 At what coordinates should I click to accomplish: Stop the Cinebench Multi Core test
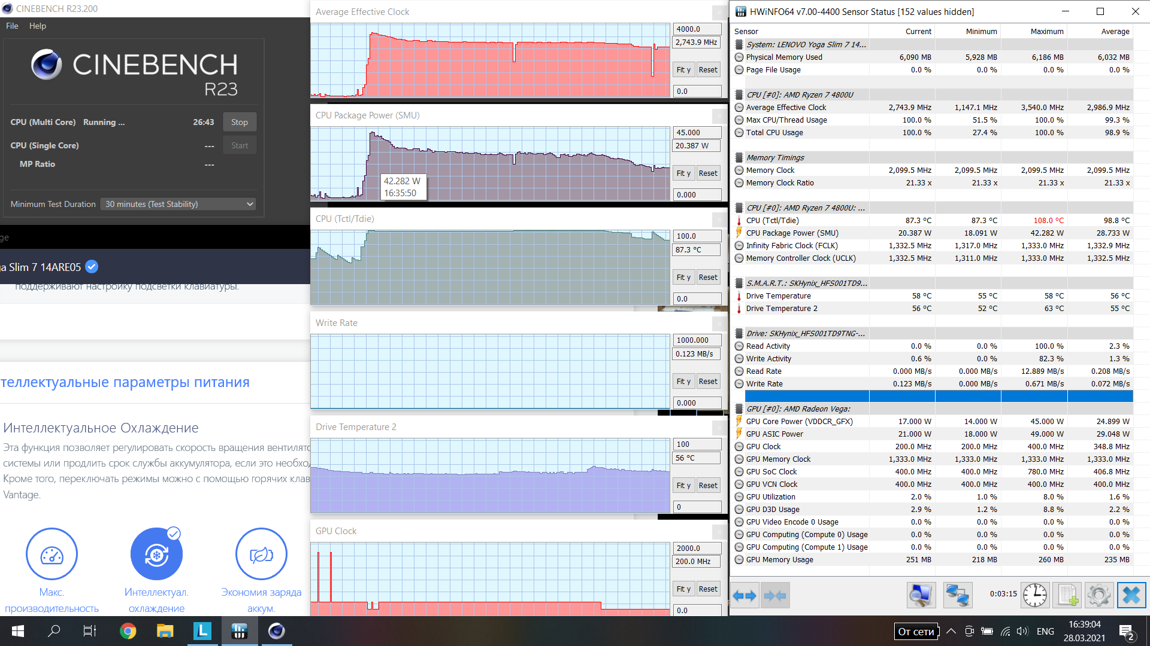point(240,122)
